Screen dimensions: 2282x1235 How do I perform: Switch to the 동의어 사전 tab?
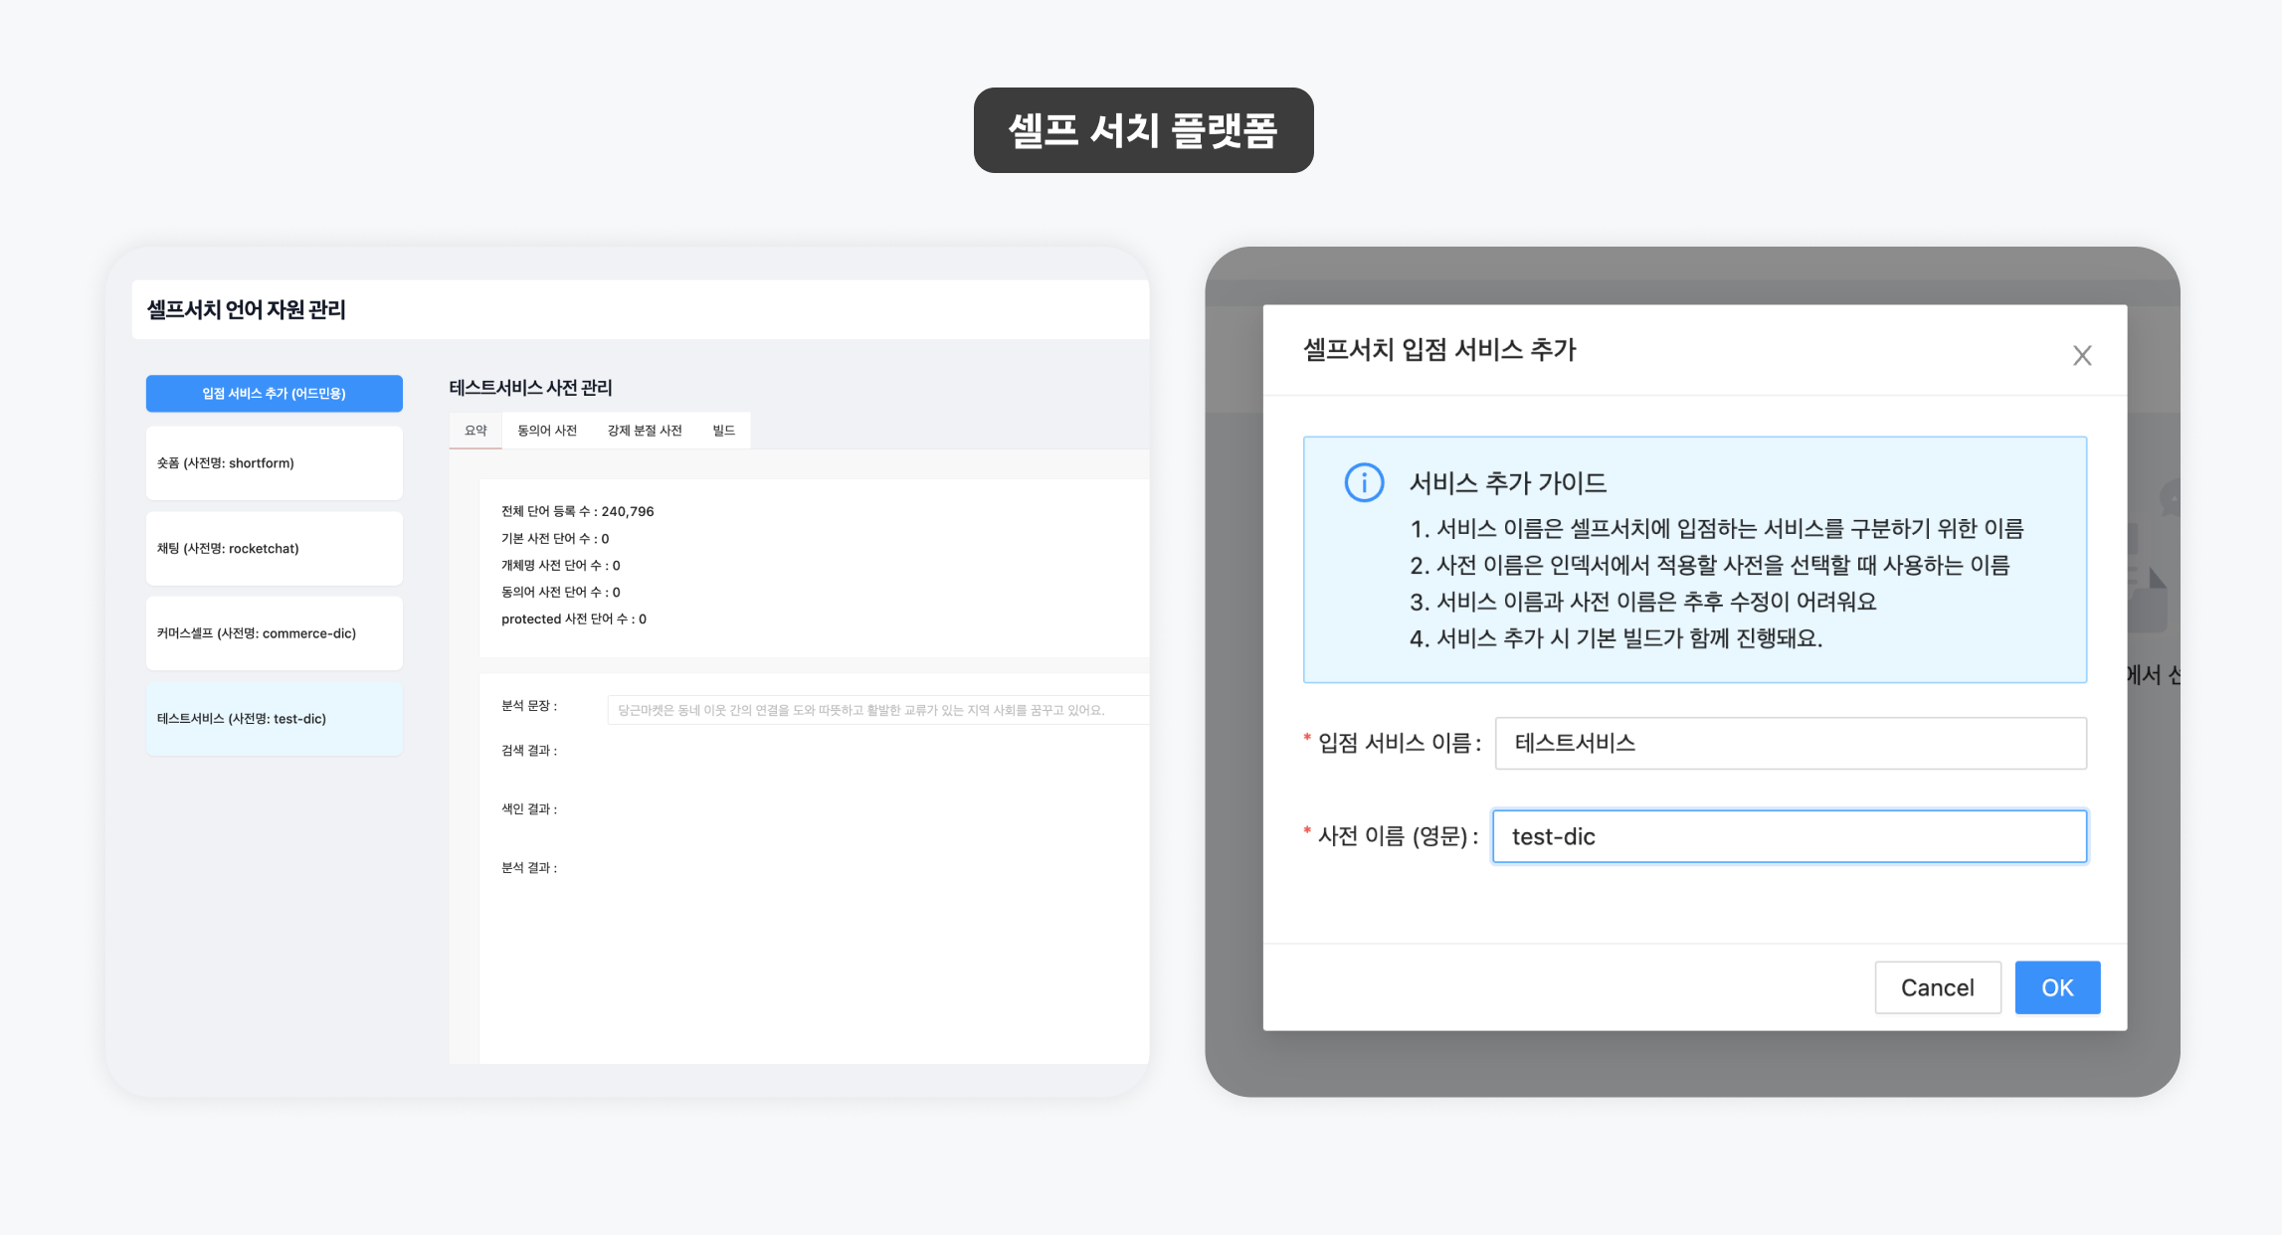(545, 429)
